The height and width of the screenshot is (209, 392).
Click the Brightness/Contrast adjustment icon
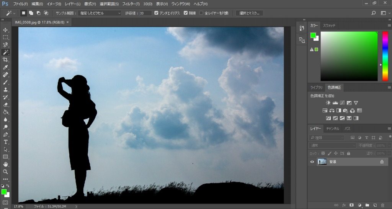click(x=328, y=103)
